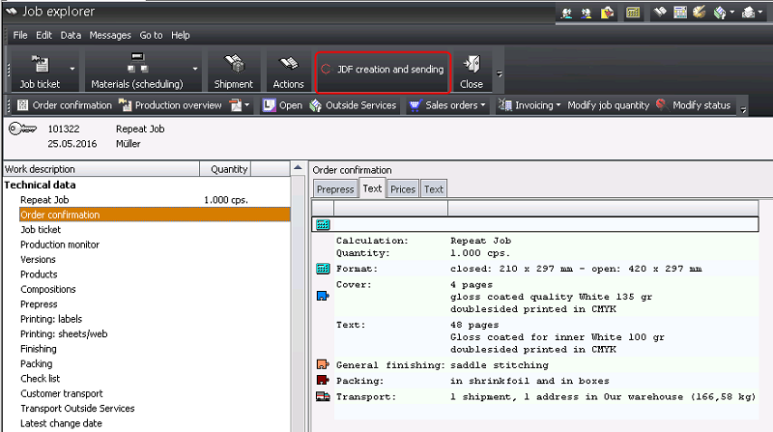773x432 pixels.
Task: Click the Format row calculator icon
Action: pos(323,268)
